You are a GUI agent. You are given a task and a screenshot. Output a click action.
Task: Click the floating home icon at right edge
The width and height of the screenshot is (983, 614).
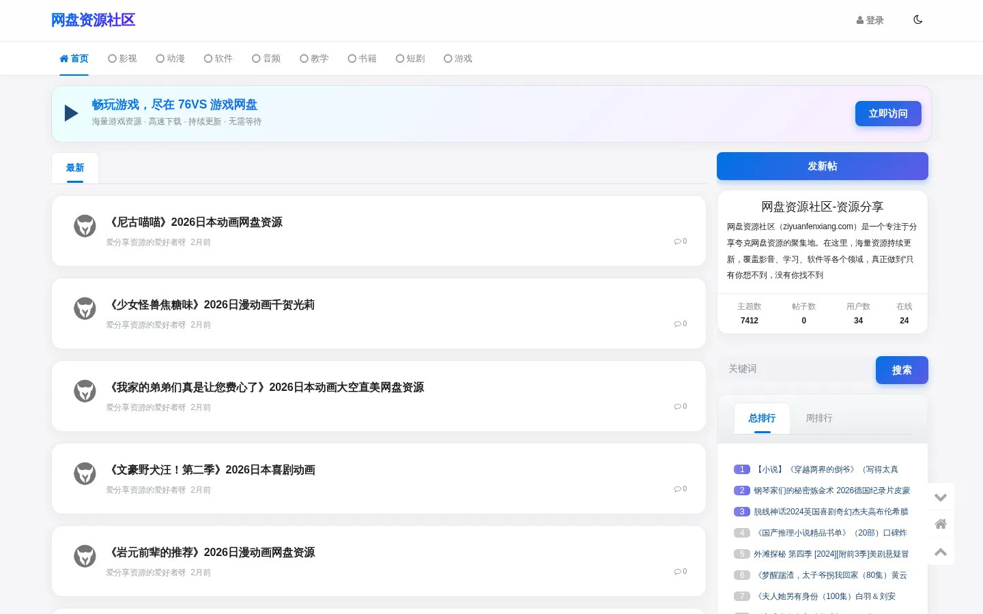(941, 524)
